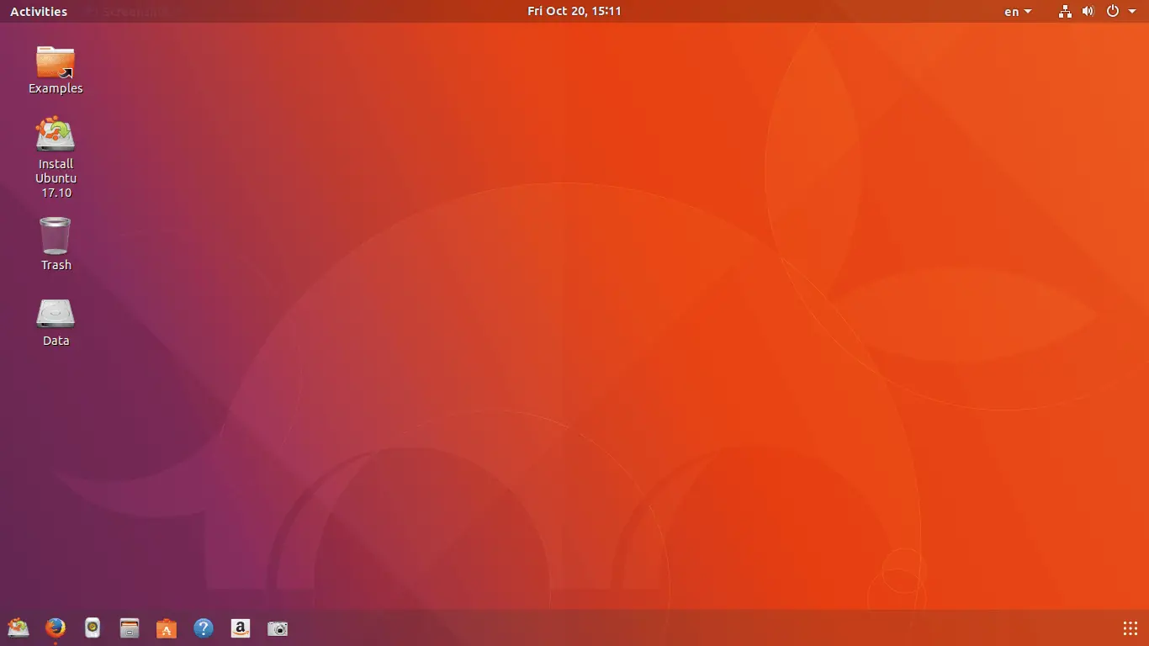Click the volume speaker icon

[x=1088, y=12]
